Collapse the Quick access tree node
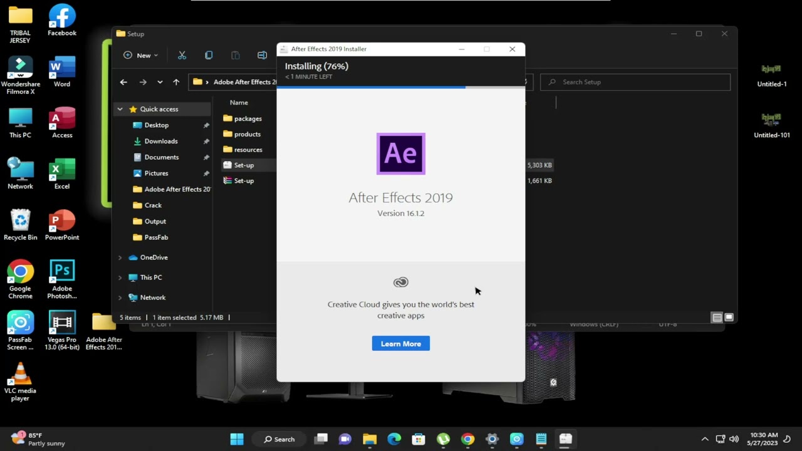The width and height of the screenshot is (802, 451). click(x=120, y=109)
